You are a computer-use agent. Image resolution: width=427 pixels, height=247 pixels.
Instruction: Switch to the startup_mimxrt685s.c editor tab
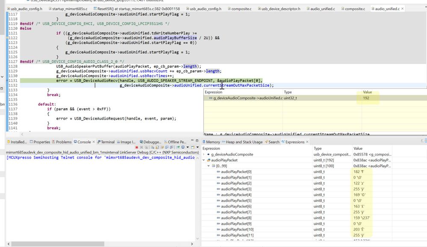point(68,9)
